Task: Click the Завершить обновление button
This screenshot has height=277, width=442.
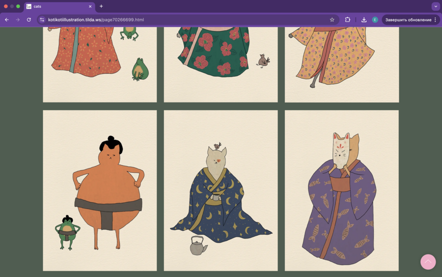Action: pos(408,20)
